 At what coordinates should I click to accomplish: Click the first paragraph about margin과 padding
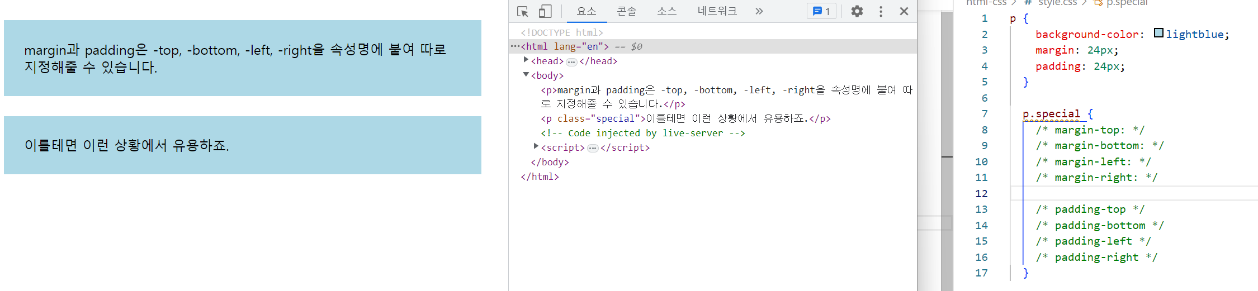[x=243, y=58]
